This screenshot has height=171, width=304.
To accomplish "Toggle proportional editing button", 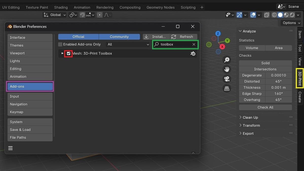I will click(x=100, y=15).
